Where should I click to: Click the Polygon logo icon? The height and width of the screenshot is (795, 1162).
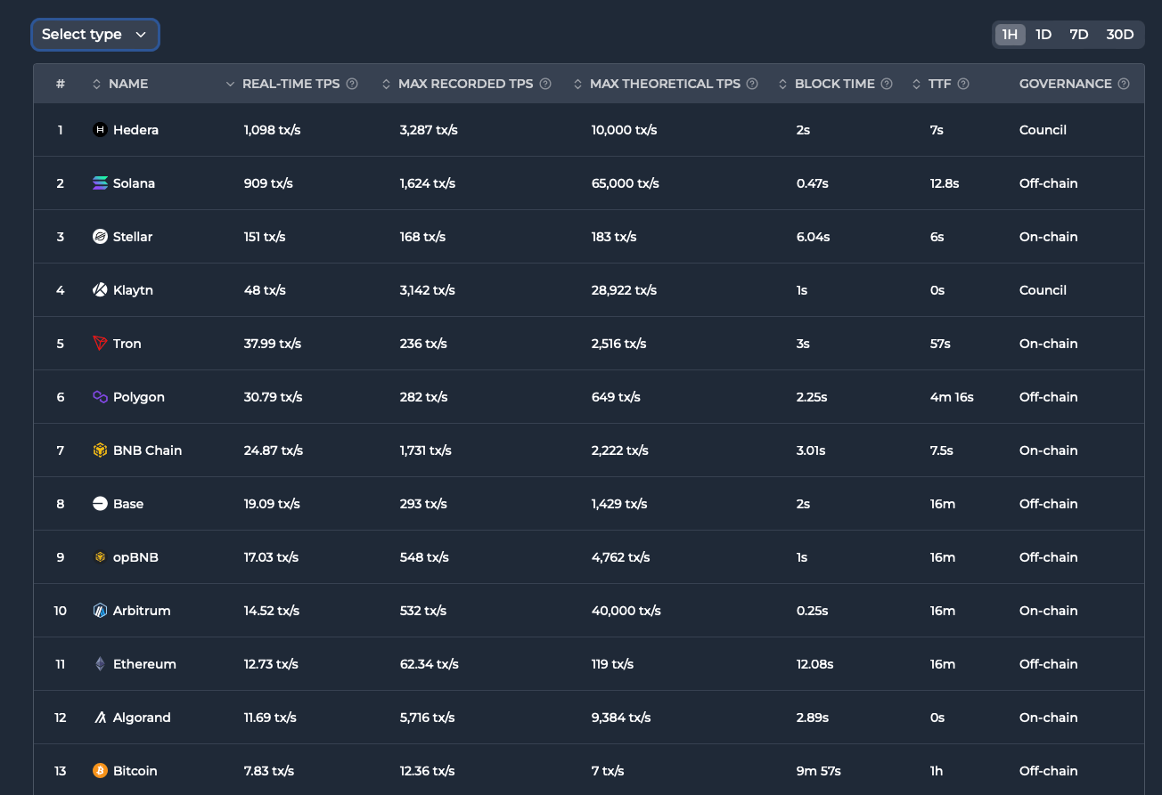pos(100,397)
